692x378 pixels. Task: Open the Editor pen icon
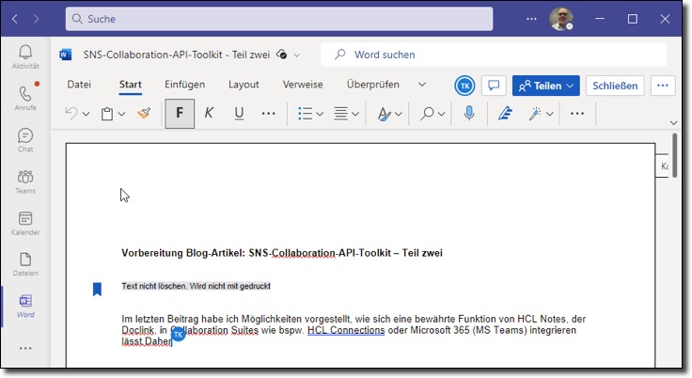tap(505, 114)
